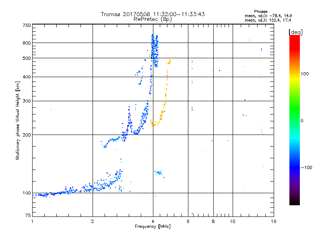Image resolution: width=322 pixels, height=241 pixels.
Task: Click the y-axis label '500'
Action: [27, 58]
